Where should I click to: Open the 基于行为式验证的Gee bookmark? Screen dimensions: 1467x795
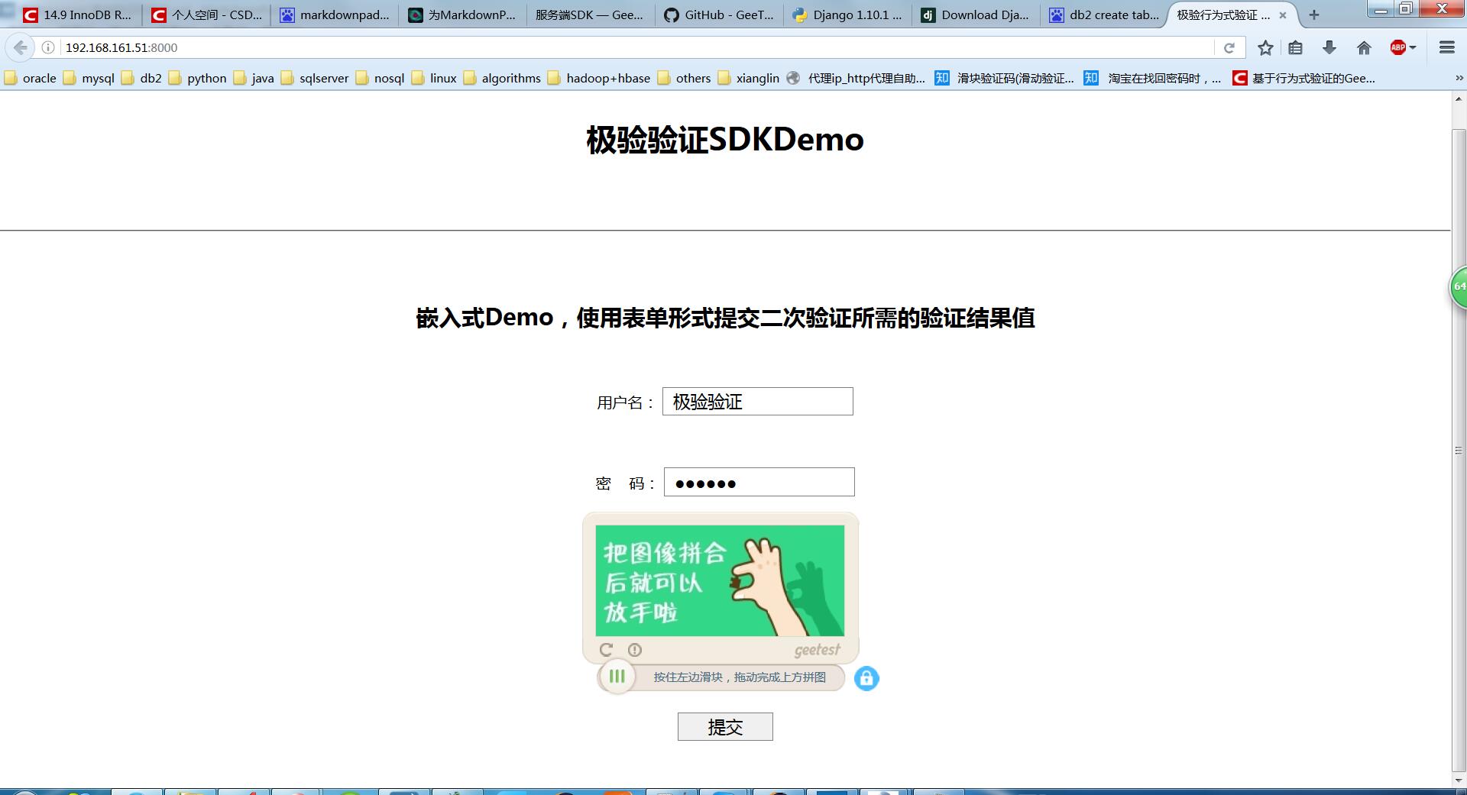pos(1304,78)
